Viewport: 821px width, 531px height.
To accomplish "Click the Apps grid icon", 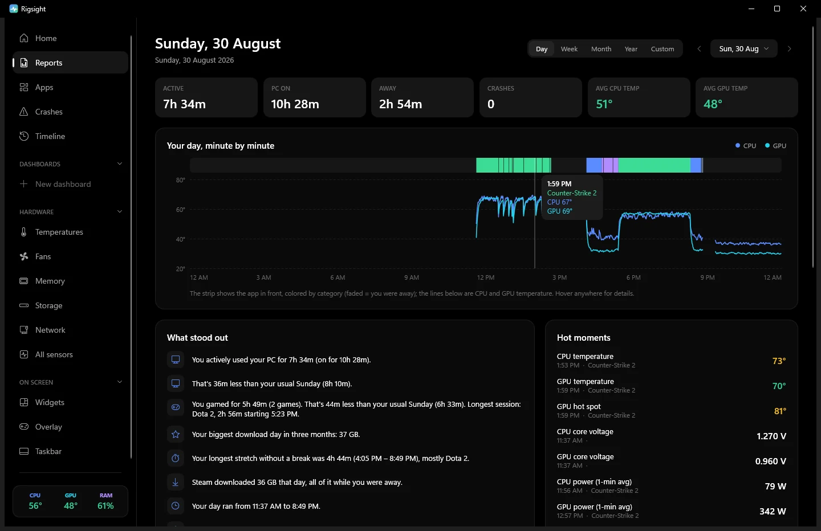I will pos(24,87).
